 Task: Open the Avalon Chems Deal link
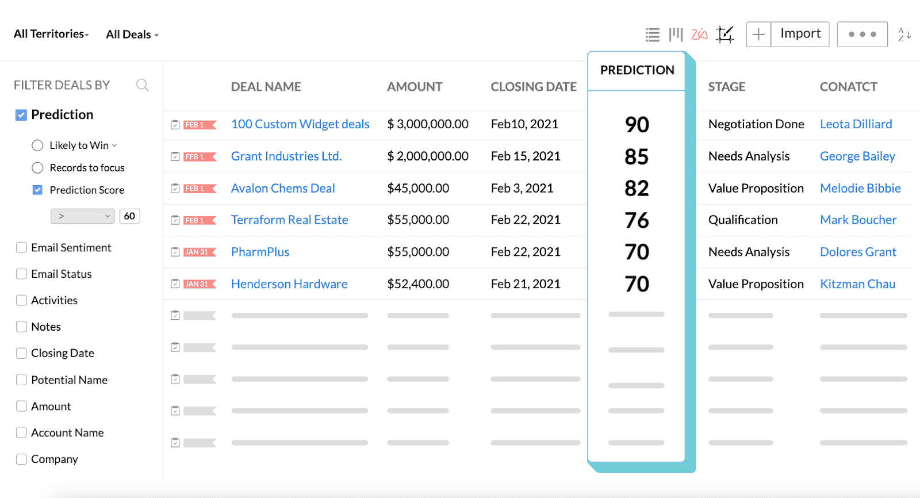[x=282, y=188]
